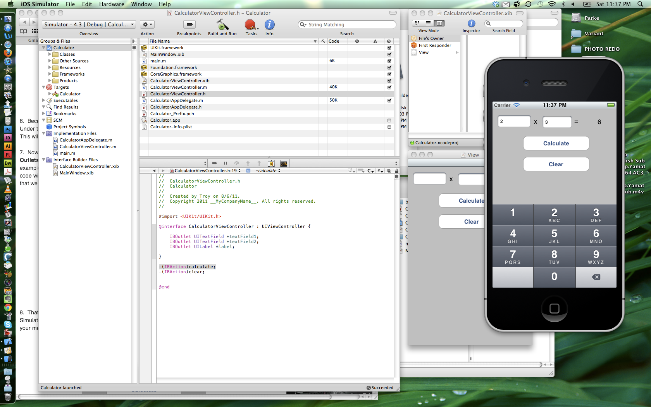The height and width of the screenshot is (407, 651).
Task: Click the First Responder icon
Action: [x=414, y=45]
